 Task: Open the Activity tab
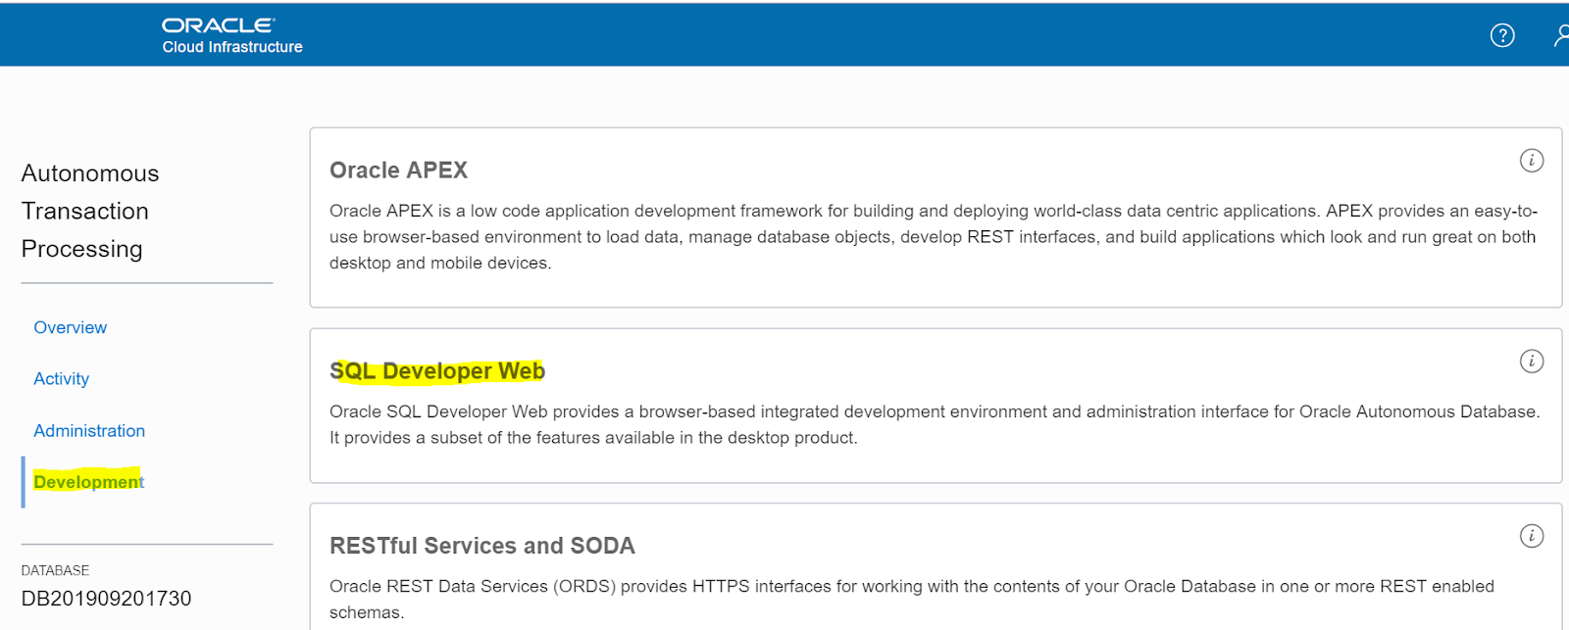pos(62,379)
